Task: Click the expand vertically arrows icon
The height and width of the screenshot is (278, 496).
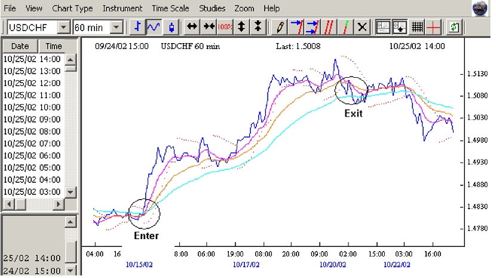Action: (x=241, y=26)
